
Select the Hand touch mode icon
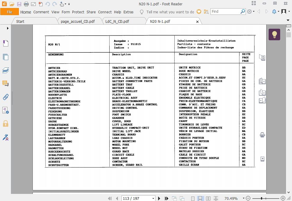point(62,4)
